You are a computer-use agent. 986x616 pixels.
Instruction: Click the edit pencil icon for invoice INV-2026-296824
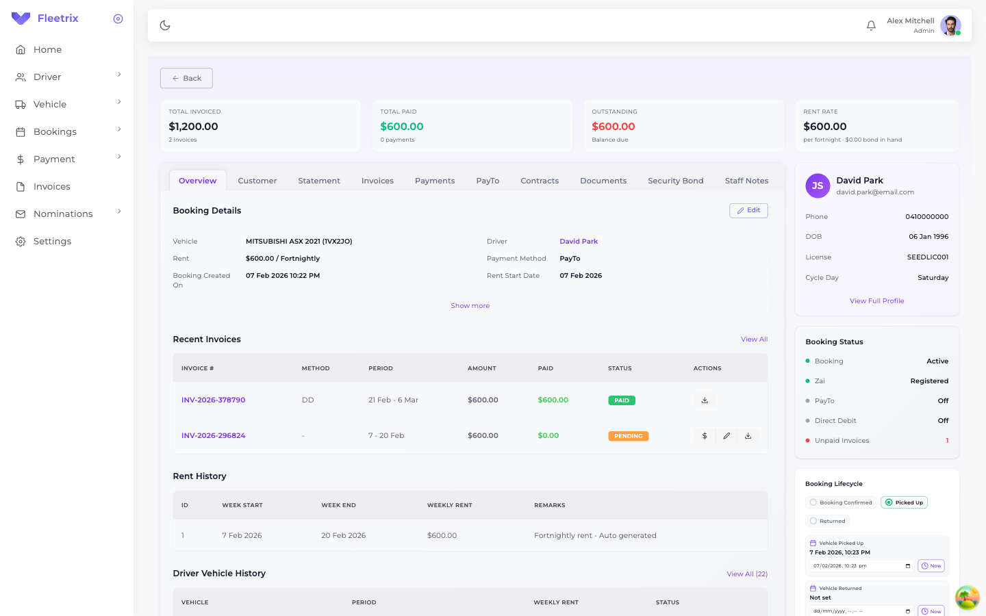tap(726, 435)
